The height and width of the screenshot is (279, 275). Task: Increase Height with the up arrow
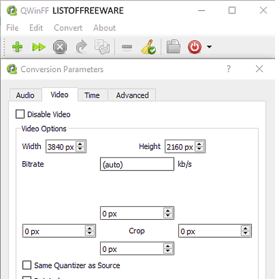click(199, 144)
